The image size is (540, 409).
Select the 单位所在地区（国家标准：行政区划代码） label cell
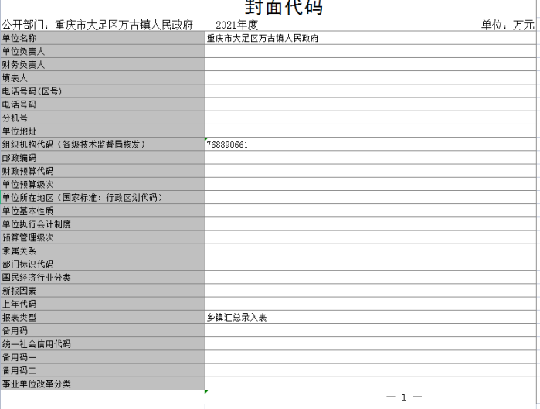[103, 198]
